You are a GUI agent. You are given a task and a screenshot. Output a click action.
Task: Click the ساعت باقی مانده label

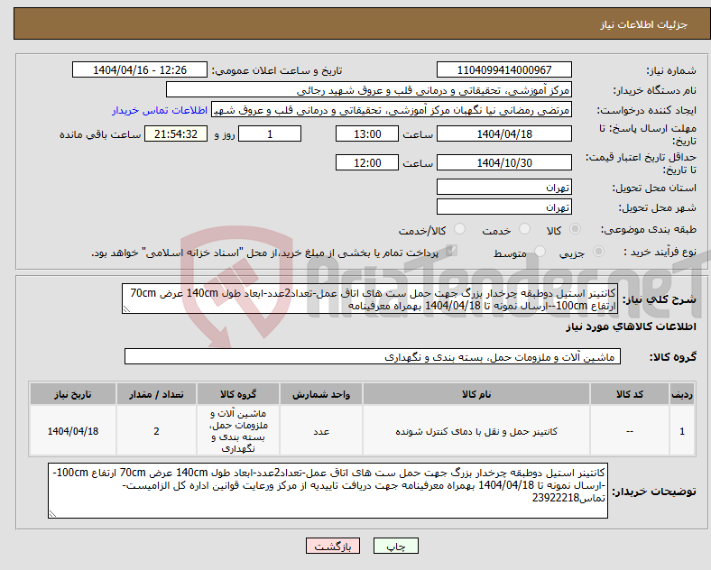[100, 135]
